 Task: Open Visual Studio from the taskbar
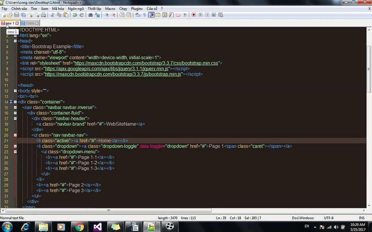(x=98, y=227)
